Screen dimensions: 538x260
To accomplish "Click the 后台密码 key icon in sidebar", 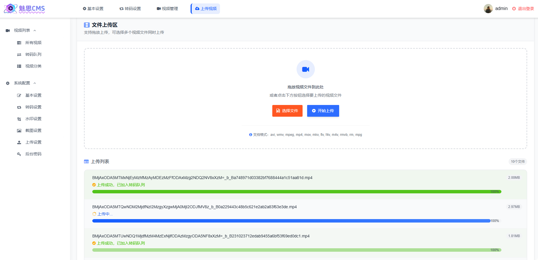I will click(x=19, y=154).
